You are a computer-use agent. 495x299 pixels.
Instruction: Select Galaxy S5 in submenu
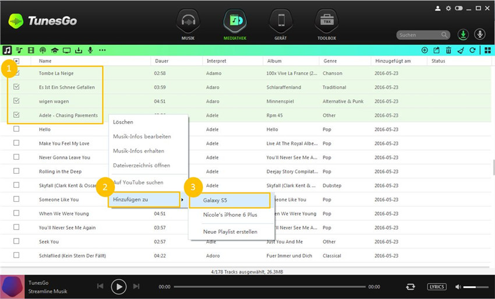click(x=230, y=200)
